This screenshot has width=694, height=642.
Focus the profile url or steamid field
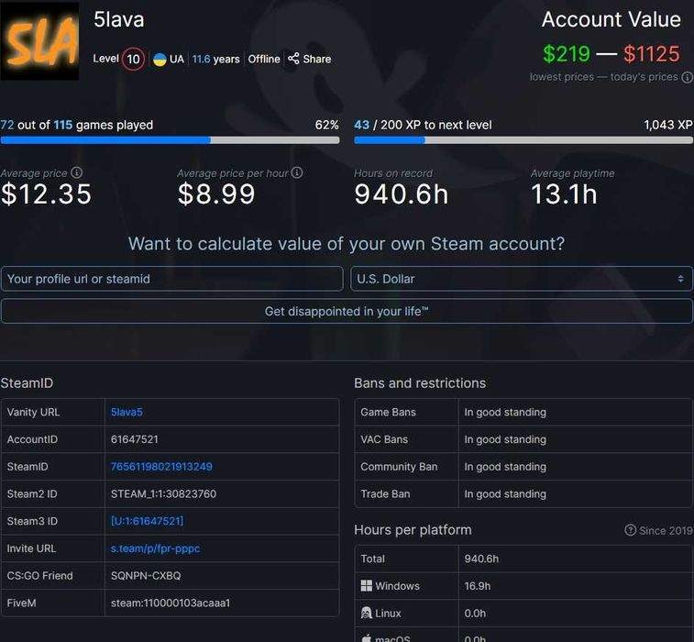171,279
